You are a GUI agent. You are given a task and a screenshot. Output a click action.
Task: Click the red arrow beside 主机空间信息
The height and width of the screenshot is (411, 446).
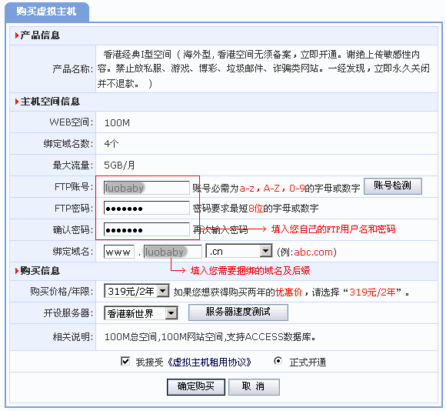pyautogui.click(x=17, y=102)
